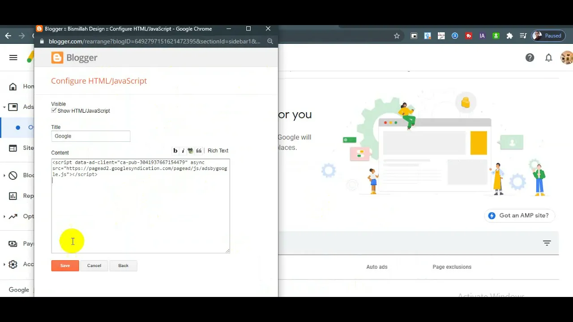Open Optimization trend icon in sidebar
This screenshot has height=322, width=573.
[13, 216]
